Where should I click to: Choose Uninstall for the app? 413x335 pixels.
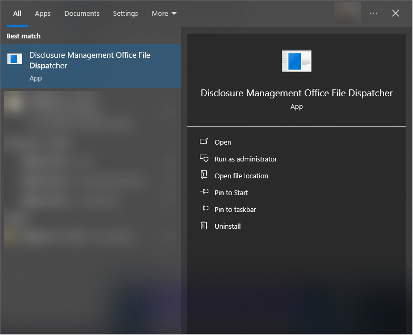[228, 227]
